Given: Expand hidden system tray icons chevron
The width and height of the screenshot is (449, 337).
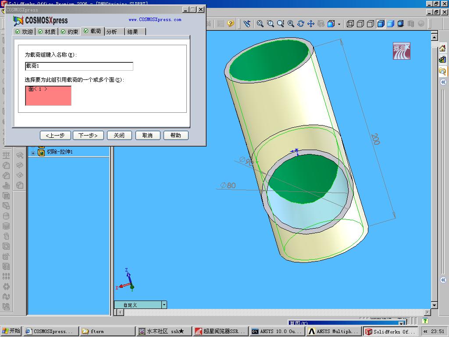Looking at the screenshot, I should pyautogui.click(x=425, y=331).
